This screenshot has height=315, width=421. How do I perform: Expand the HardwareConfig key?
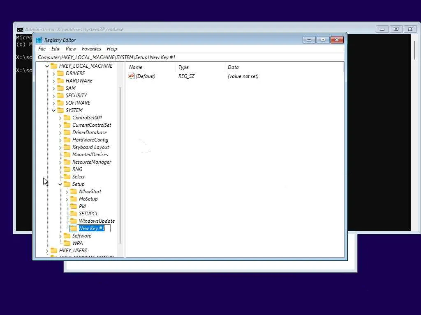pos(60,140)
